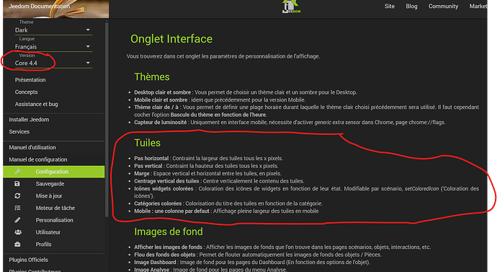Click 'Bascule du thème en fonction de l'heure'

pyautogui.click(x=218, y=115)
